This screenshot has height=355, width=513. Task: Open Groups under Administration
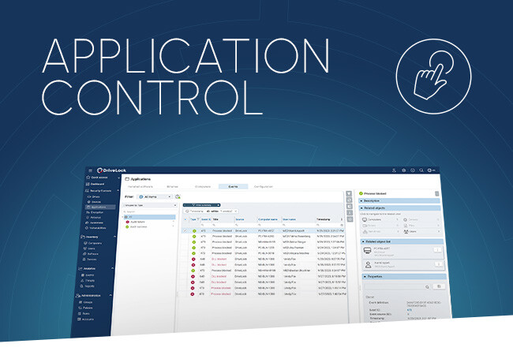(86, 302)
